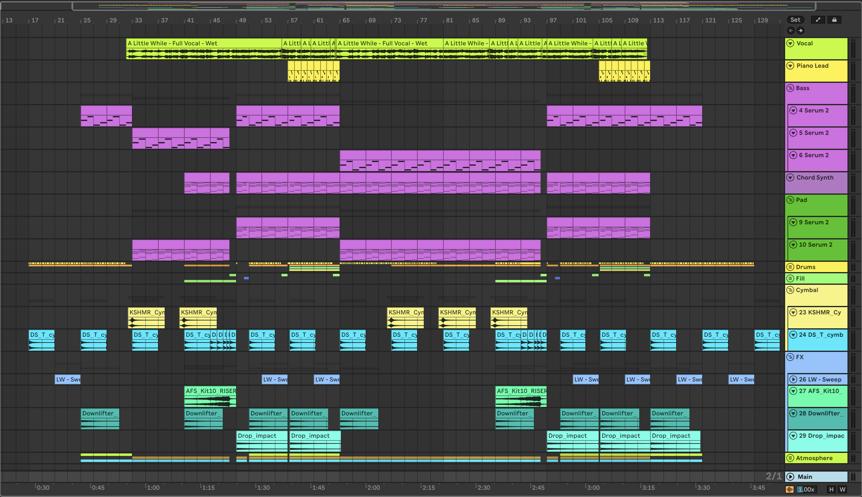862x497 pixels.
Task: Toggle the H optimize height button
Action: point(831,489)
